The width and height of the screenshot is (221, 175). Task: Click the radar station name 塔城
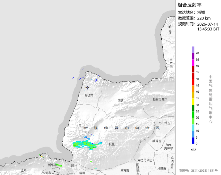(201, 12)
